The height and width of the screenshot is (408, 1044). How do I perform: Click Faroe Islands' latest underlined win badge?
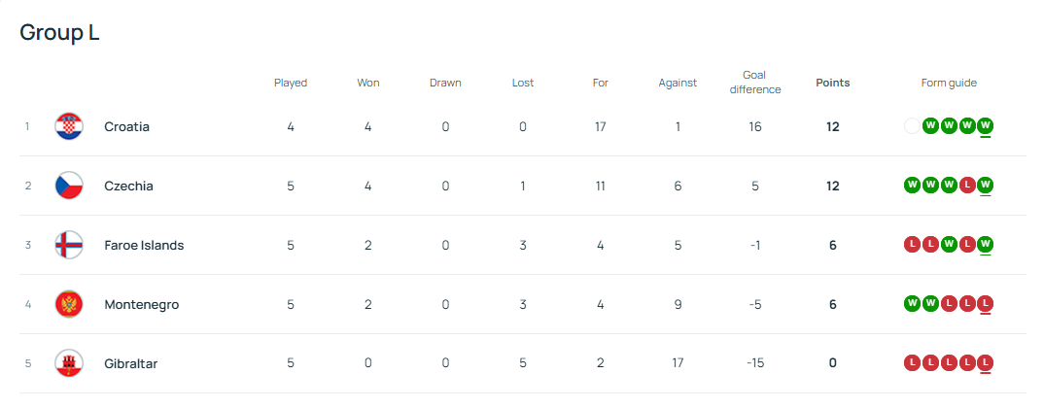coord(986,245)
